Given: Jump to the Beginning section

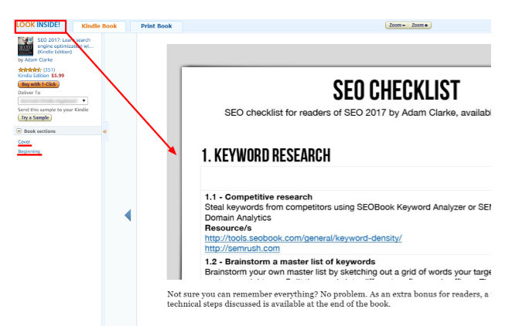Looking at the screenshot, I should click(x=29, y=151).
